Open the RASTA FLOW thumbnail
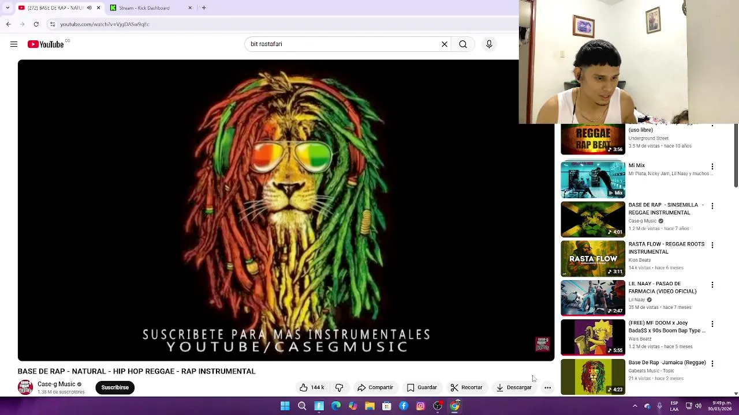The width and height of the screenshot is (739, 415). (593, 258)
